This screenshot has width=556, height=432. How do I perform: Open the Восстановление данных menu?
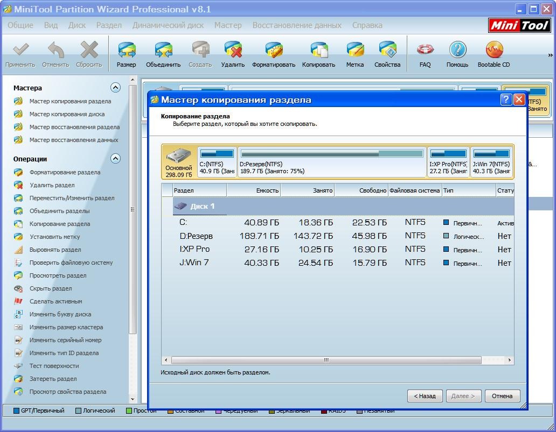(297, 25)
